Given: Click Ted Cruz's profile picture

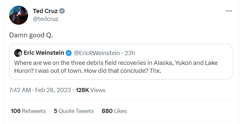Looking at the screenshot, I should pos(19,15).
